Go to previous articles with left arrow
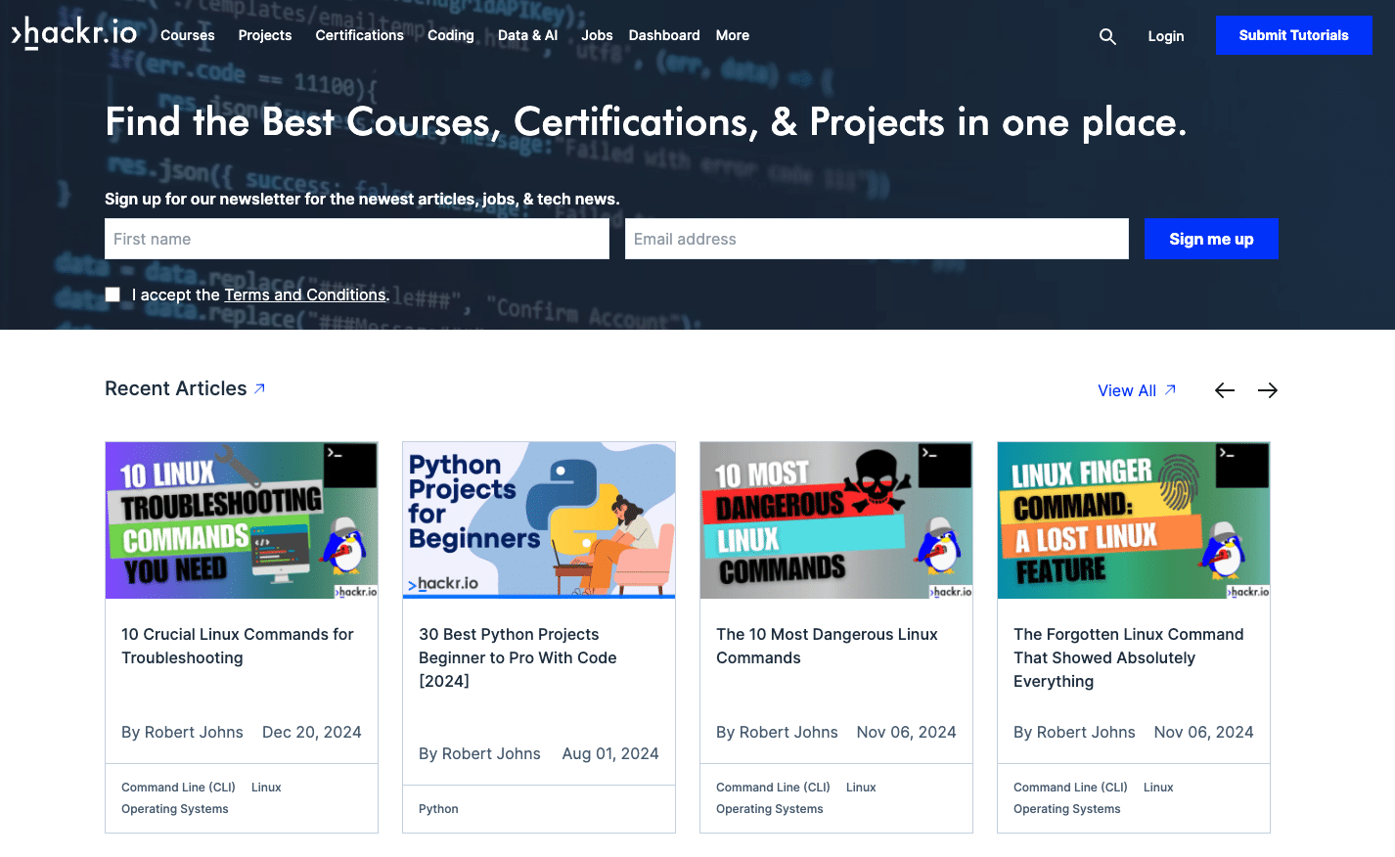 click(x=1224, y=390)
